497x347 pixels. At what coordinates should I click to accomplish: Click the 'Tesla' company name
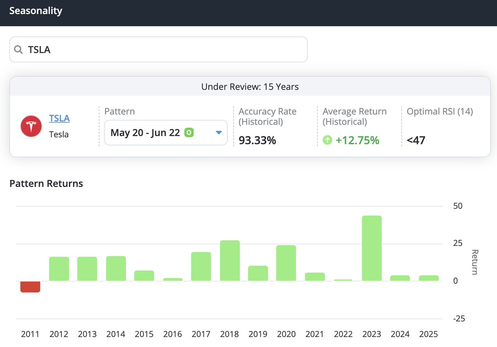point(59,135)
